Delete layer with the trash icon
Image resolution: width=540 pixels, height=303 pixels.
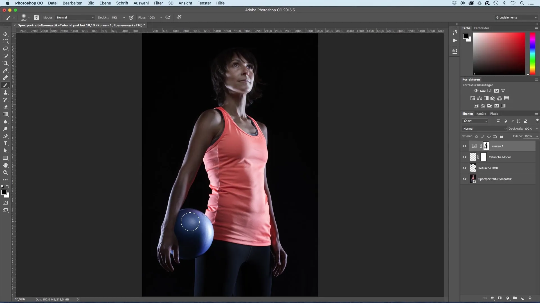point(530,298)
